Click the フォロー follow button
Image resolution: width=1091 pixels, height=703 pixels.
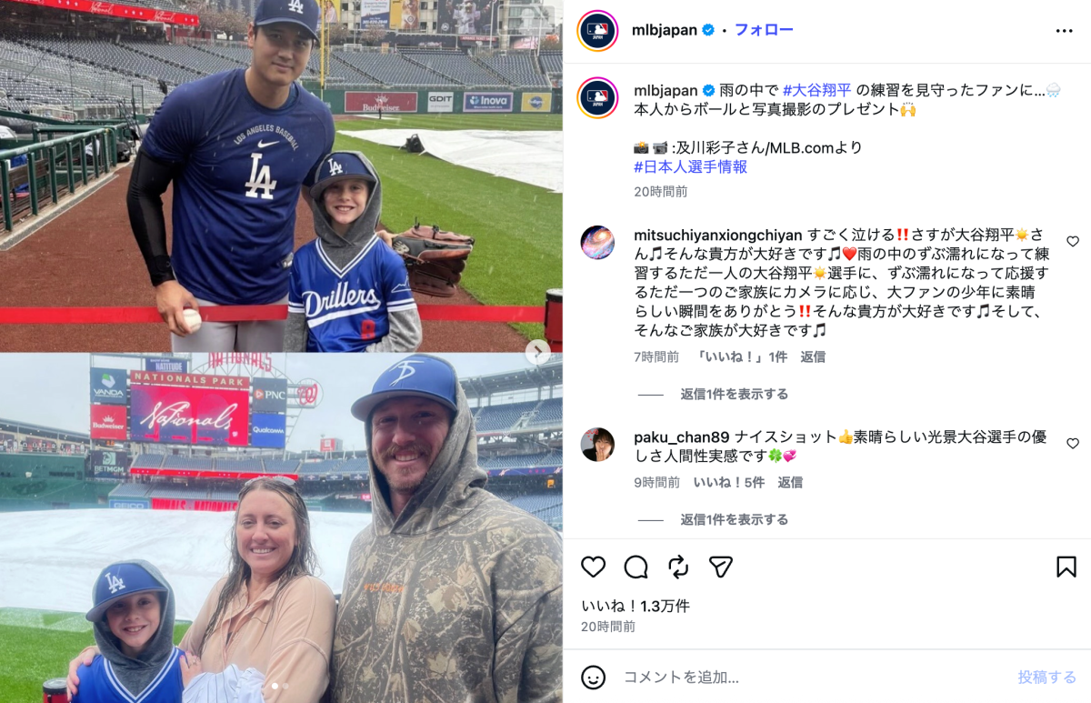pyautogui.click(x=764, y=30)
